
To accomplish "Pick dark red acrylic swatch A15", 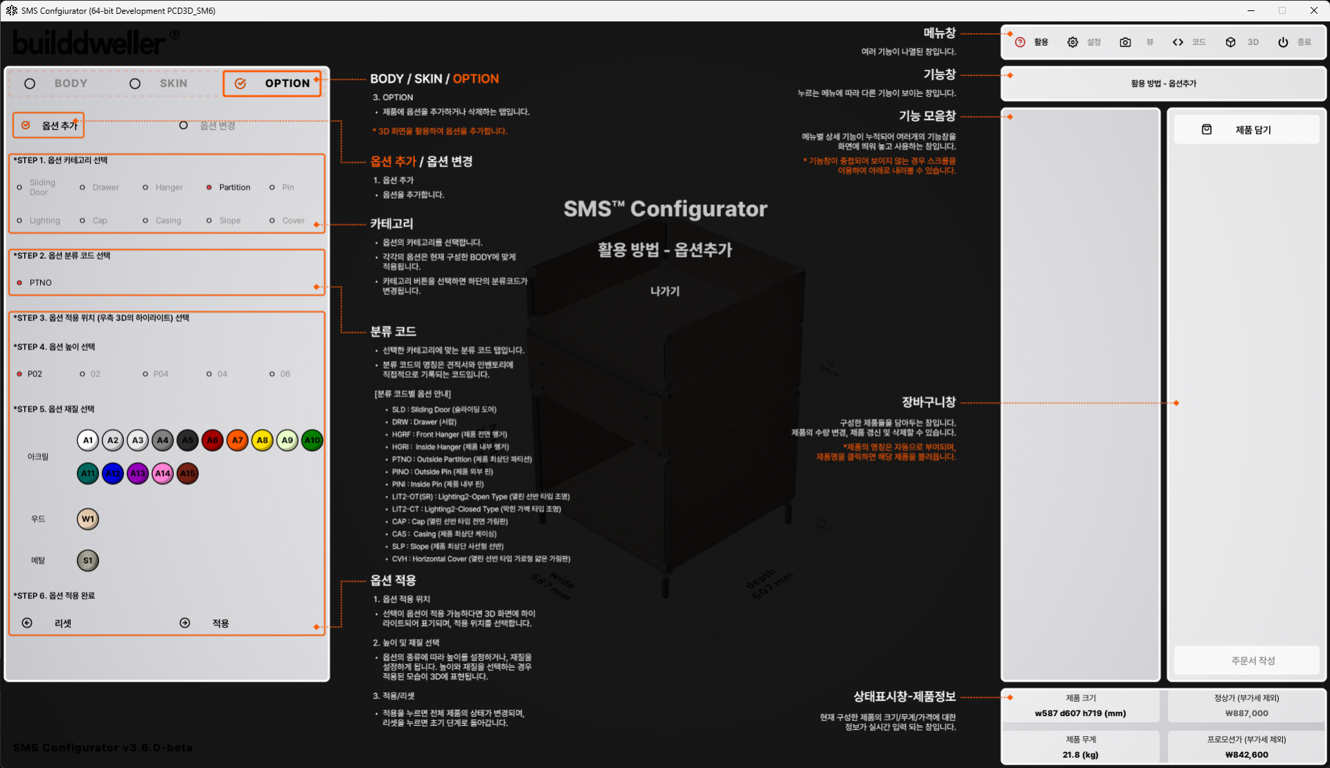I will pos(188,473).
